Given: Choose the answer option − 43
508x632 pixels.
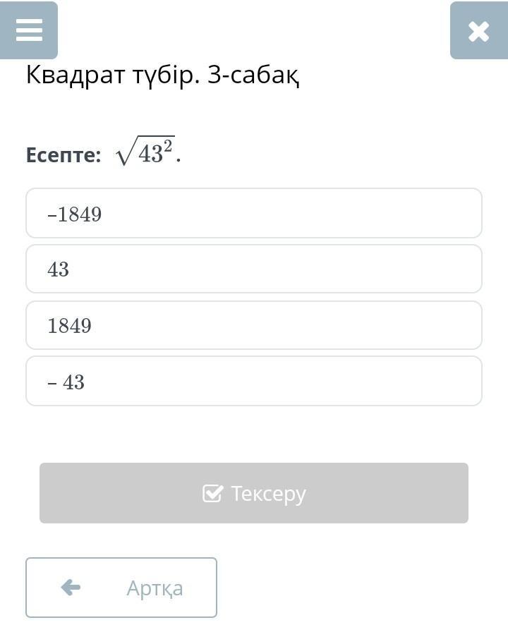Looking at the screenshot, I should coord(253,381).
